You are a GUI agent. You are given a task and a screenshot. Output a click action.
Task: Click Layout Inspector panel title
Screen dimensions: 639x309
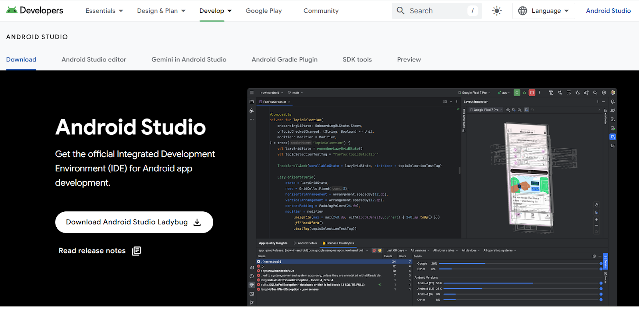click(476, 102)
